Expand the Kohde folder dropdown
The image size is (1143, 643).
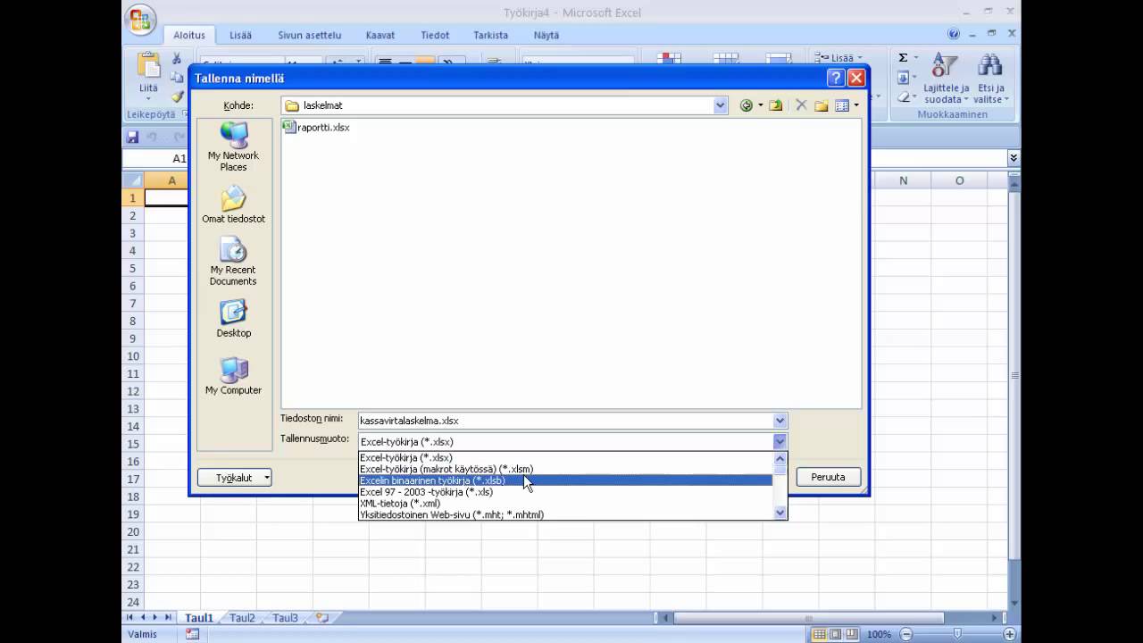click(x=721, y=105)
